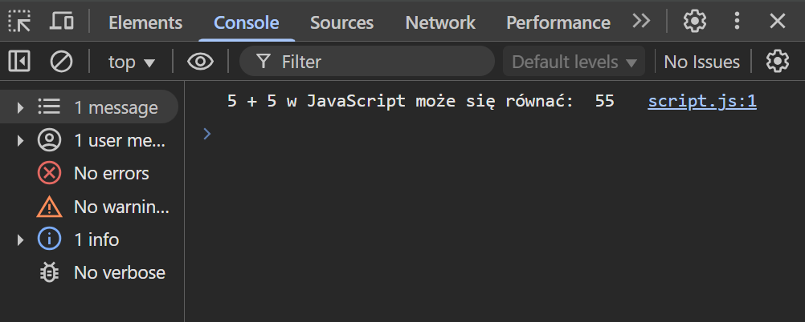Screen dimensions: 805x322
Task: Click the funnel icon in the filter box
Action: point(264,62)
